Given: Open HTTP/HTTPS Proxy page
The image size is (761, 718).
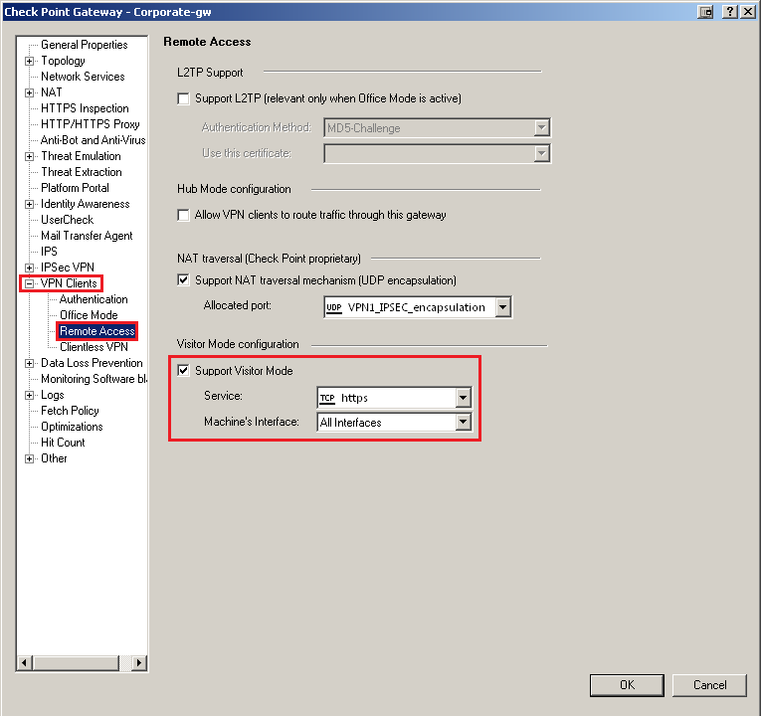Looking at the screenshot, I should point(90,124).
